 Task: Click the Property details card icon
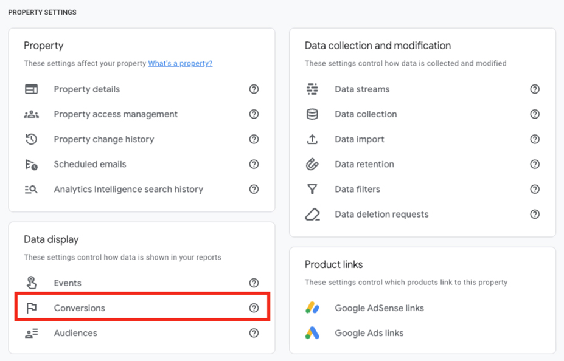coord(31,89)
